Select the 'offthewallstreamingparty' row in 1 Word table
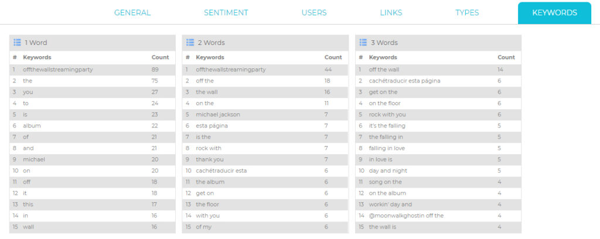The height and width of the screenshot is (239, 600). [92, 70]
